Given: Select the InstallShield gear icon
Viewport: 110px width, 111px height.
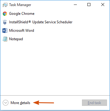Looking at the screenshot, I should (x=5, y=22).
